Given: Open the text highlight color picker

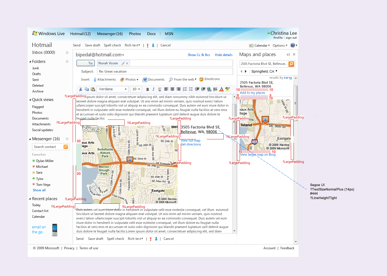Looking at the screenshot, I should click(x=228, y=89).
